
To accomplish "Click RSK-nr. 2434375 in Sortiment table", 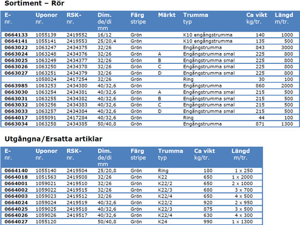I will click(77, 48).
